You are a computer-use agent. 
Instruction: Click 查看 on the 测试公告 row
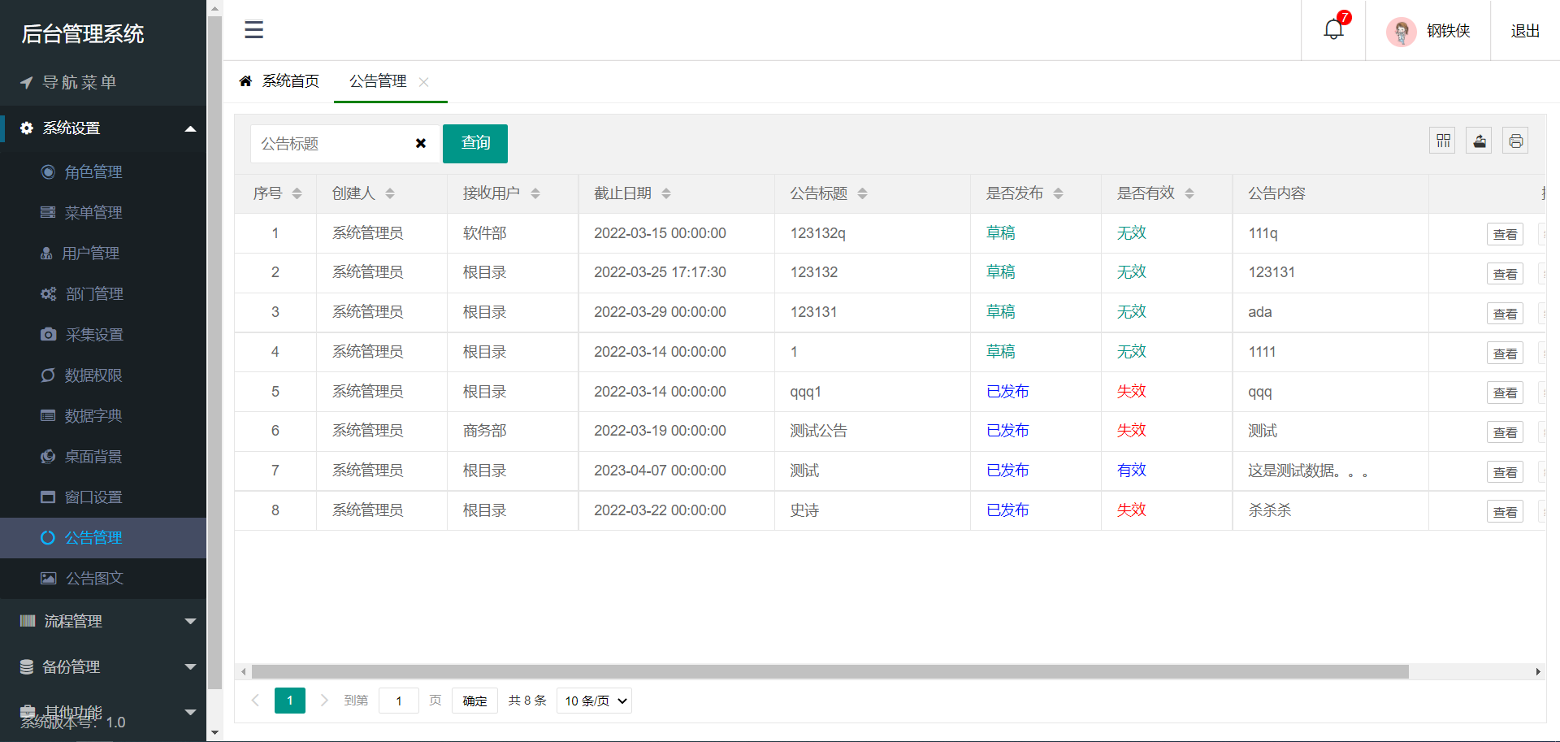(1505, 432)
